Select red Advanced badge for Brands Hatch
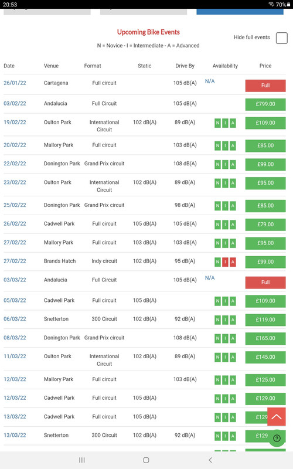The image size is (293, 469). coord(233,262)
